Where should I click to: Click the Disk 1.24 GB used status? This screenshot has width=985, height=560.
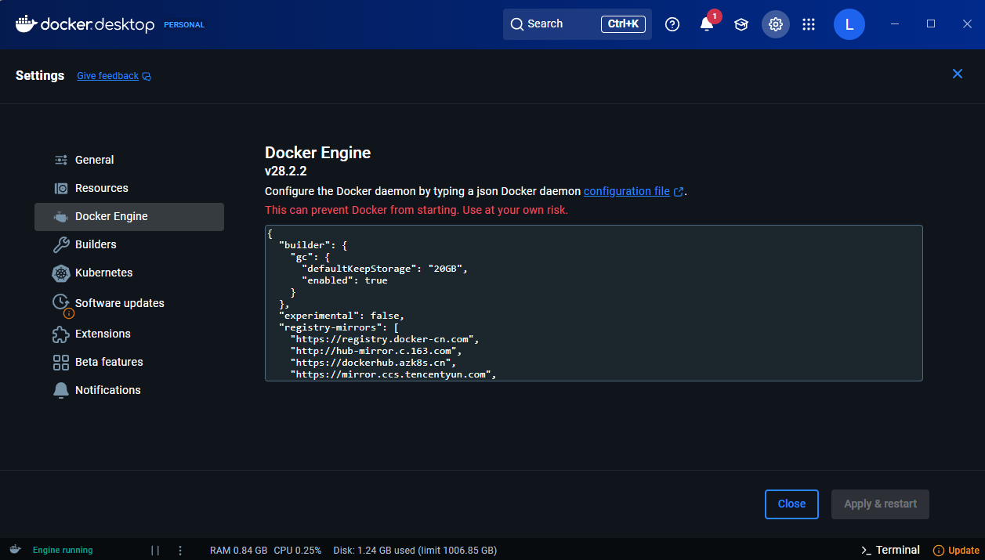pos(415,551)
